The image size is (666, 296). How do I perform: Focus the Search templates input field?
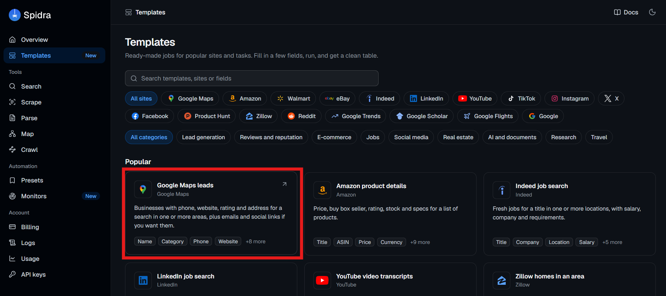pyautogui.click(x=252, y=78)
